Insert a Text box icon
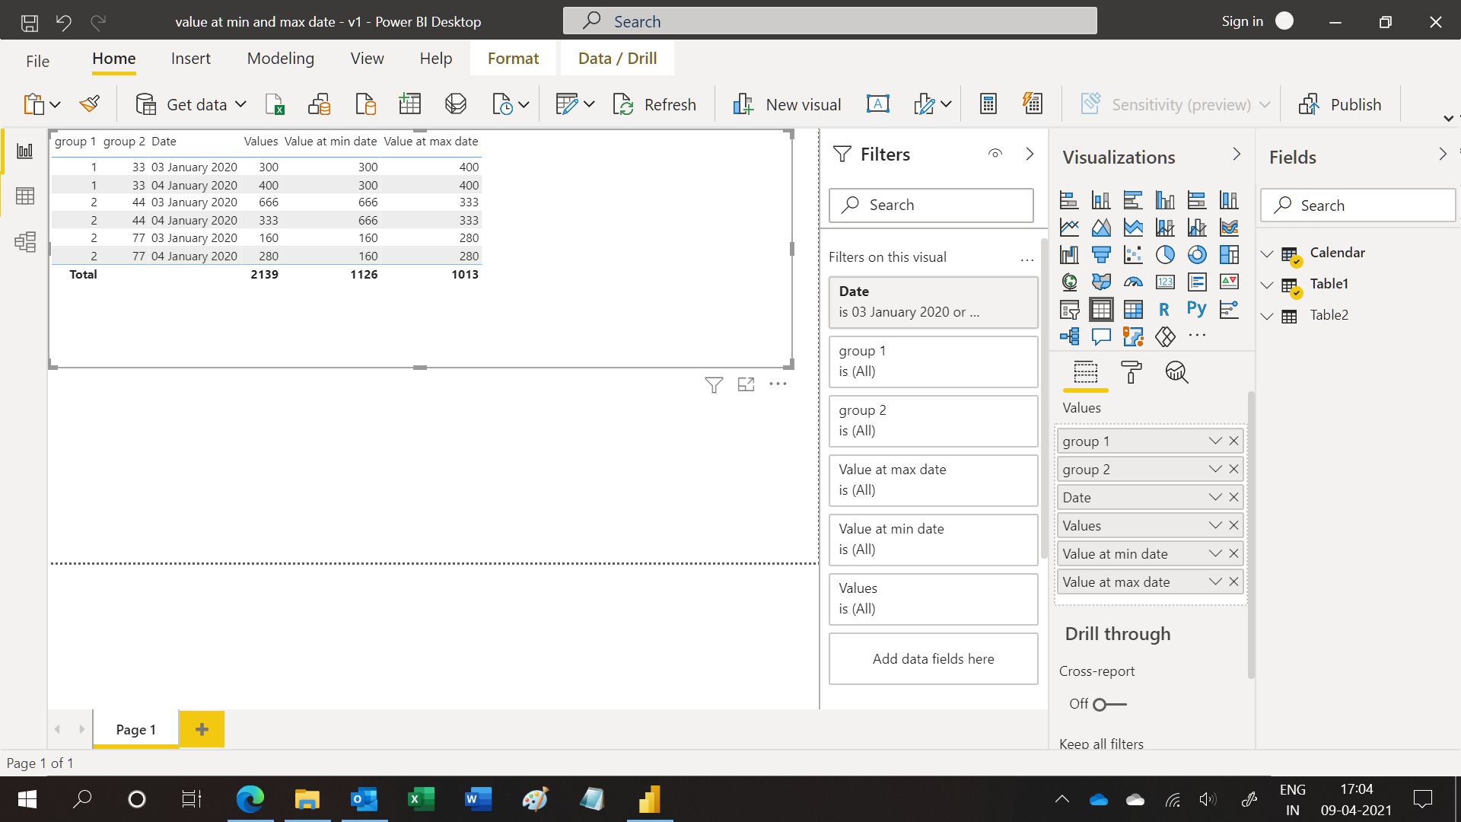This screenshot has width=1461, height=822. pyautogui.click(x=877, y=104)
